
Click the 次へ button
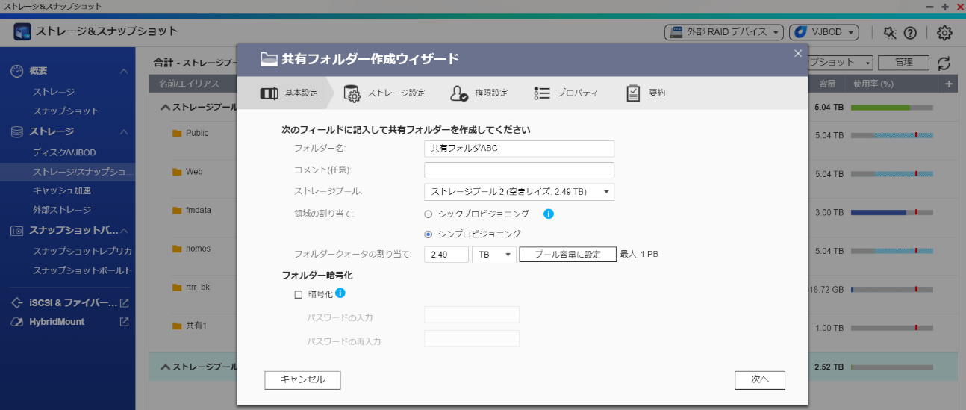click(x=759, y=379)
